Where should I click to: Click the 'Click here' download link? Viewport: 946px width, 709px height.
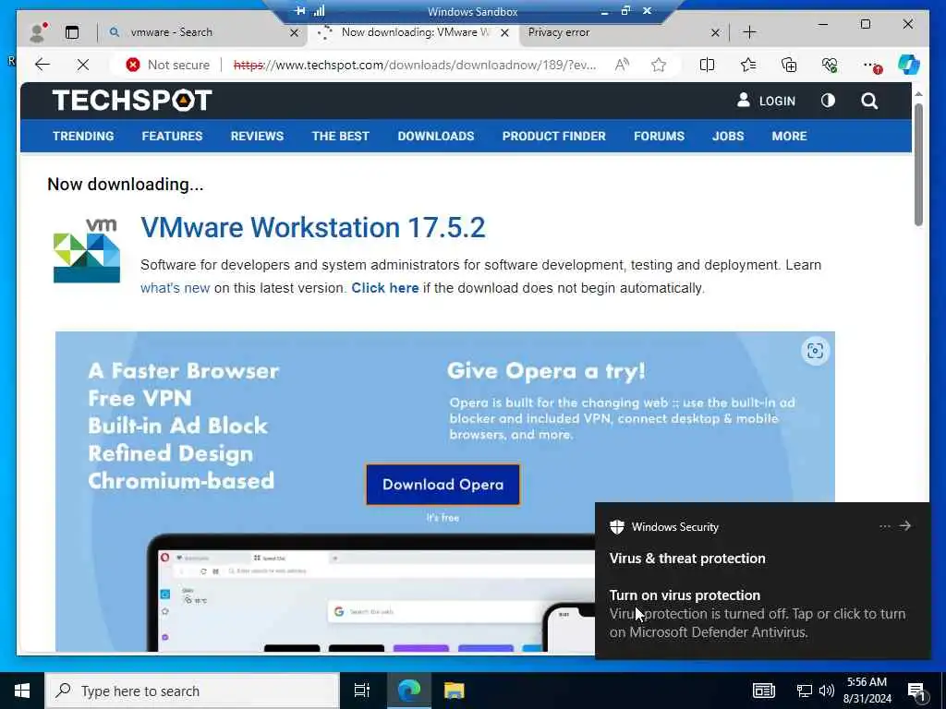(x=385, y=288)
